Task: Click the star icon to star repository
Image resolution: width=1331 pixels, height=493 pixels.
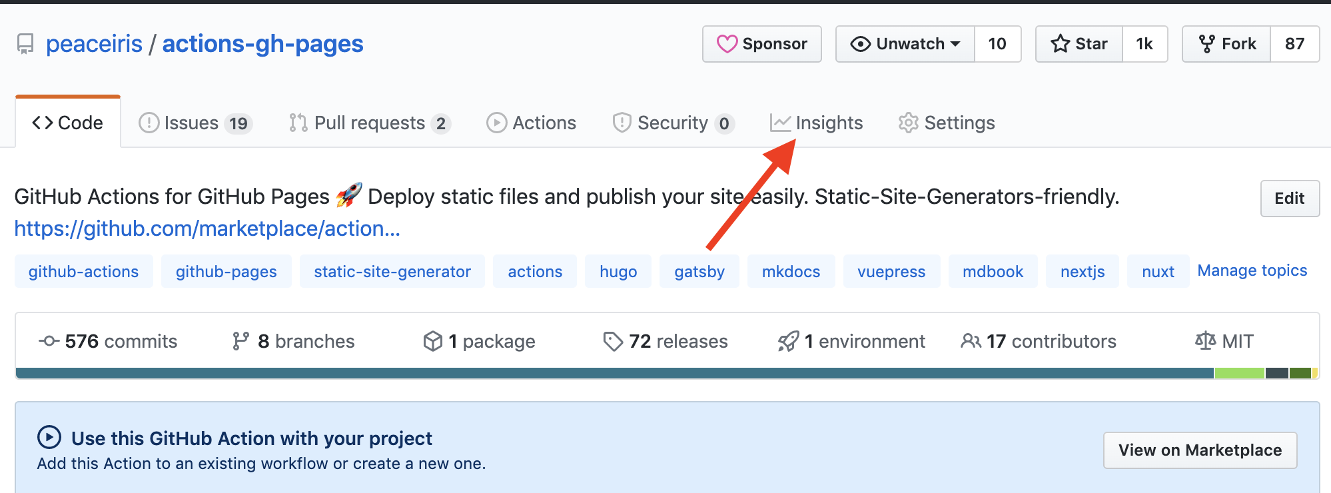Action: click(x=1060, y=44)
